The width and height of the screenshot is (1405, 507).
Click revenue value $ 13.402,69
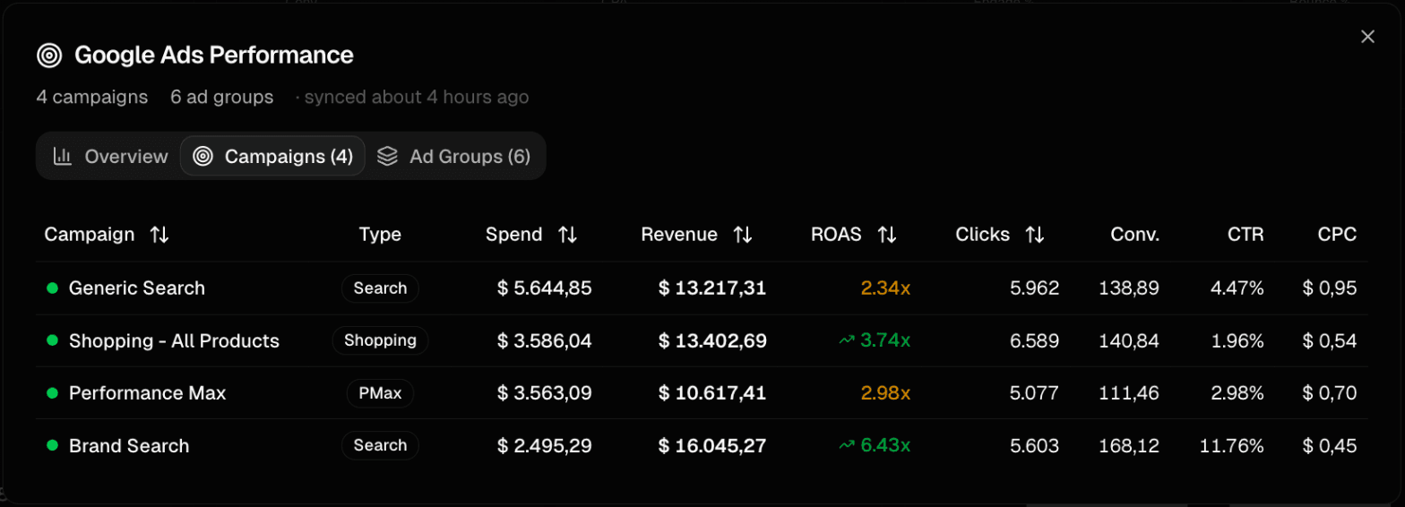712,340
